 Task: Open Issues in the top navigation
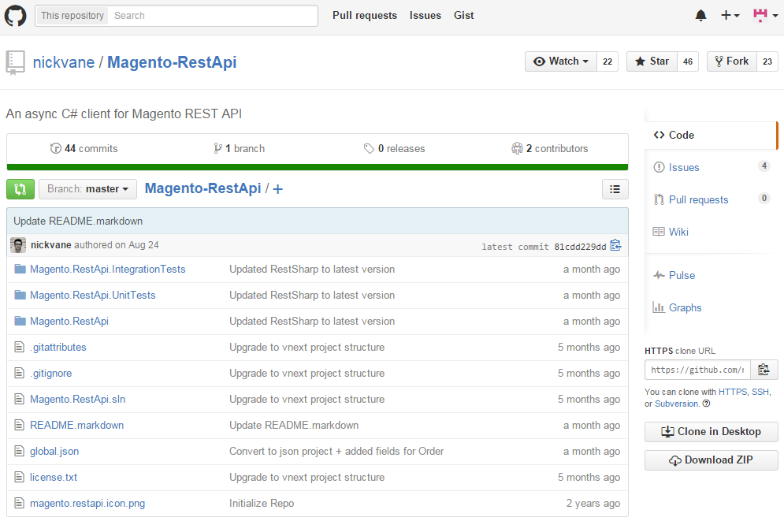coord(425,16)
